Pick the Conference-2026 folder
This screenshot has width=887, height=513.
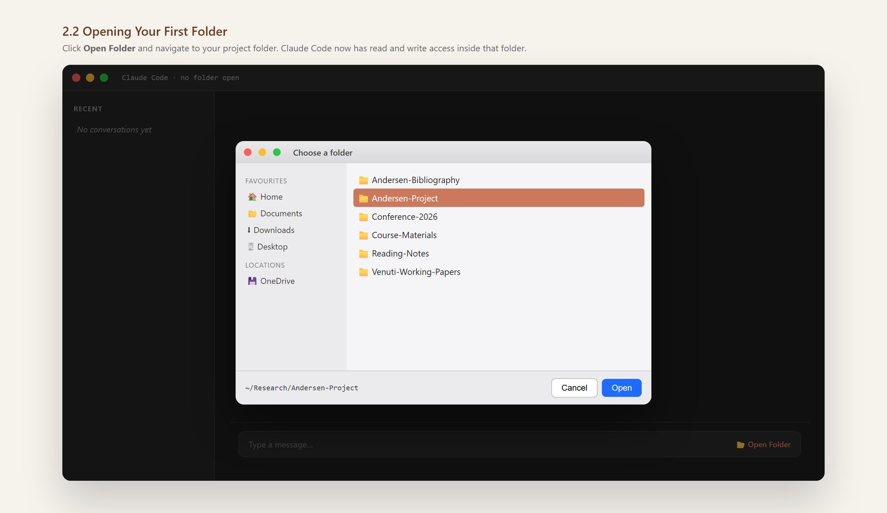tap(499, 217)
